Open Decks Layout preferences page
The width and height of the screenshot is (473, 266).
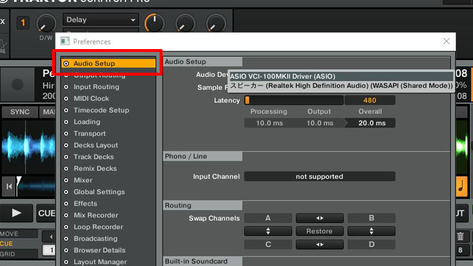pyautogui.click(x=96, y=145)
